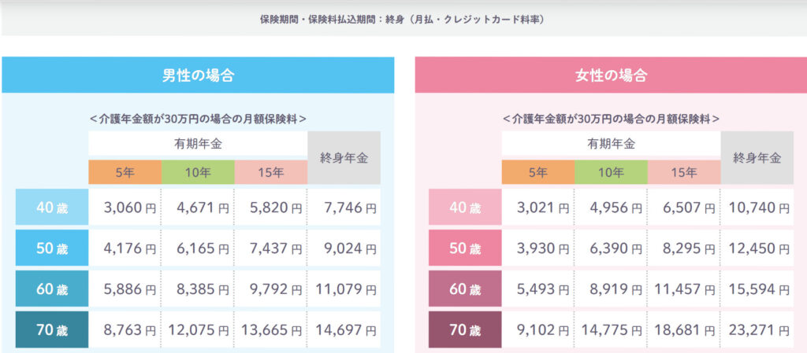Click the 3,060円 premium cell

(x=125, y=208)
